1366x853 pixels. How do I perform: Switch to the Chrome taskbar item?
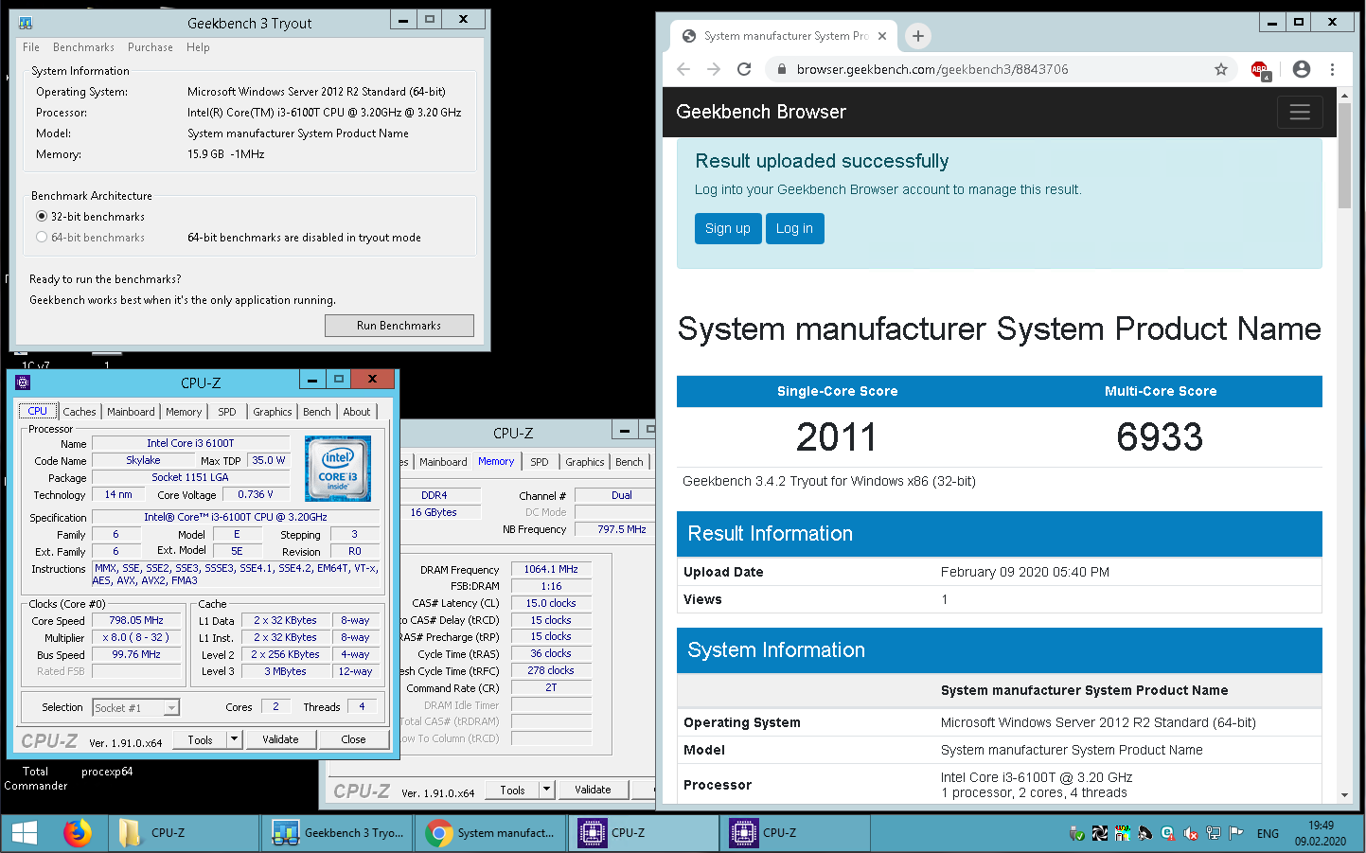pyautogui.click(x=490, y=833)
